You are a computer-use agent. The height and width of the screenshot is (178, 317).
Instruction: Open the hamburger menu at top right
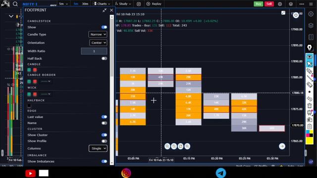(311, 4)
